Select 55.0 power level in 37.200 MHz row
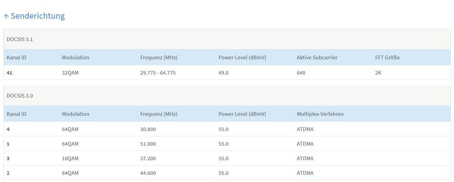Image resolution: width=454 pixels, height=182 pixels. tap(224, 158)
